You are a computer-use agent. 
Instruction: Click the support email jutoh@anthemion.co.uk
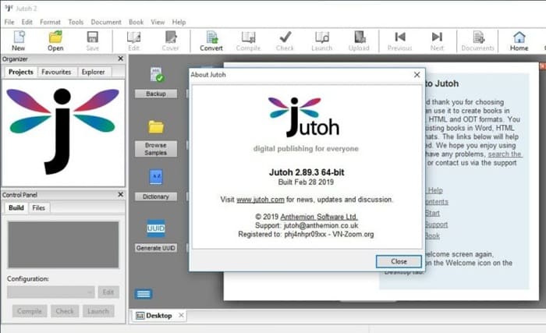(x=321, y=225)
